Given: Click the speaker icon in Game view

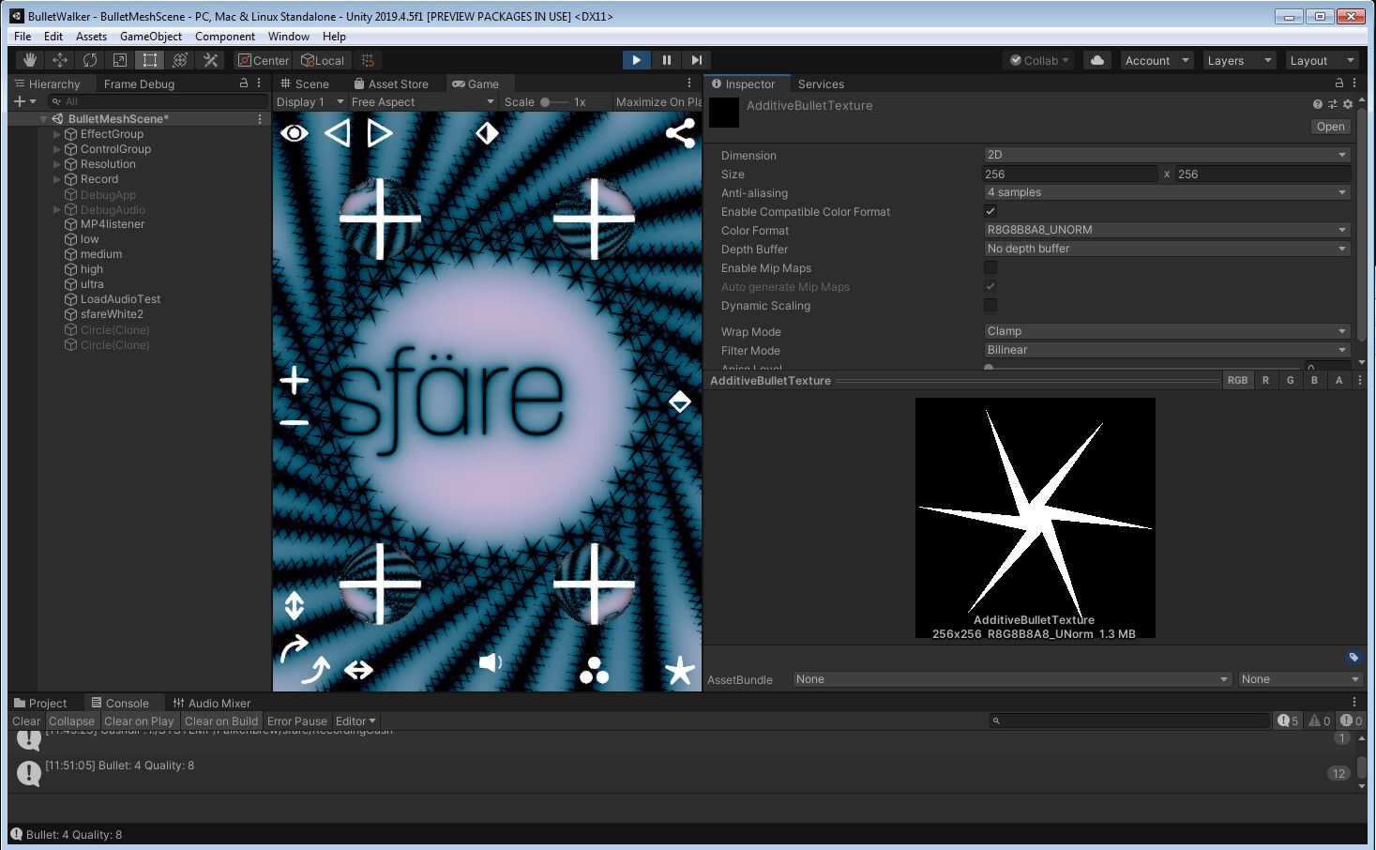Looking at the screenshot, I should coord(491,663).
